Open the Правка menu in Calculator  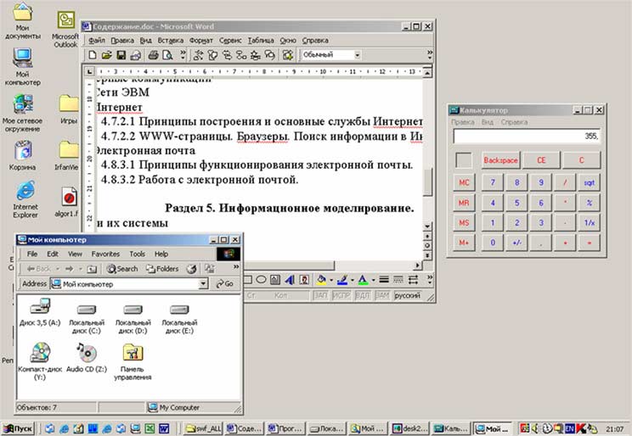[463, 122]
